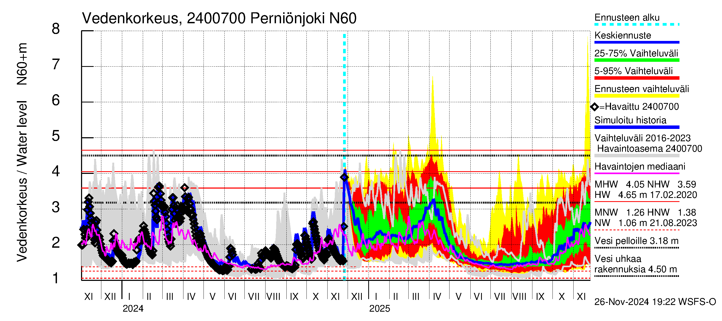Image resolution: width=722 pixels, height=321 pixels.
Task: Click the y-axis tick value '8'
Action: click(x=56, y=29)
